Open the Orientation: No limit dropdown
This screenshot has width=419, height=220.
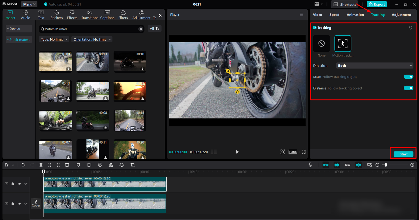click(92, 39)
